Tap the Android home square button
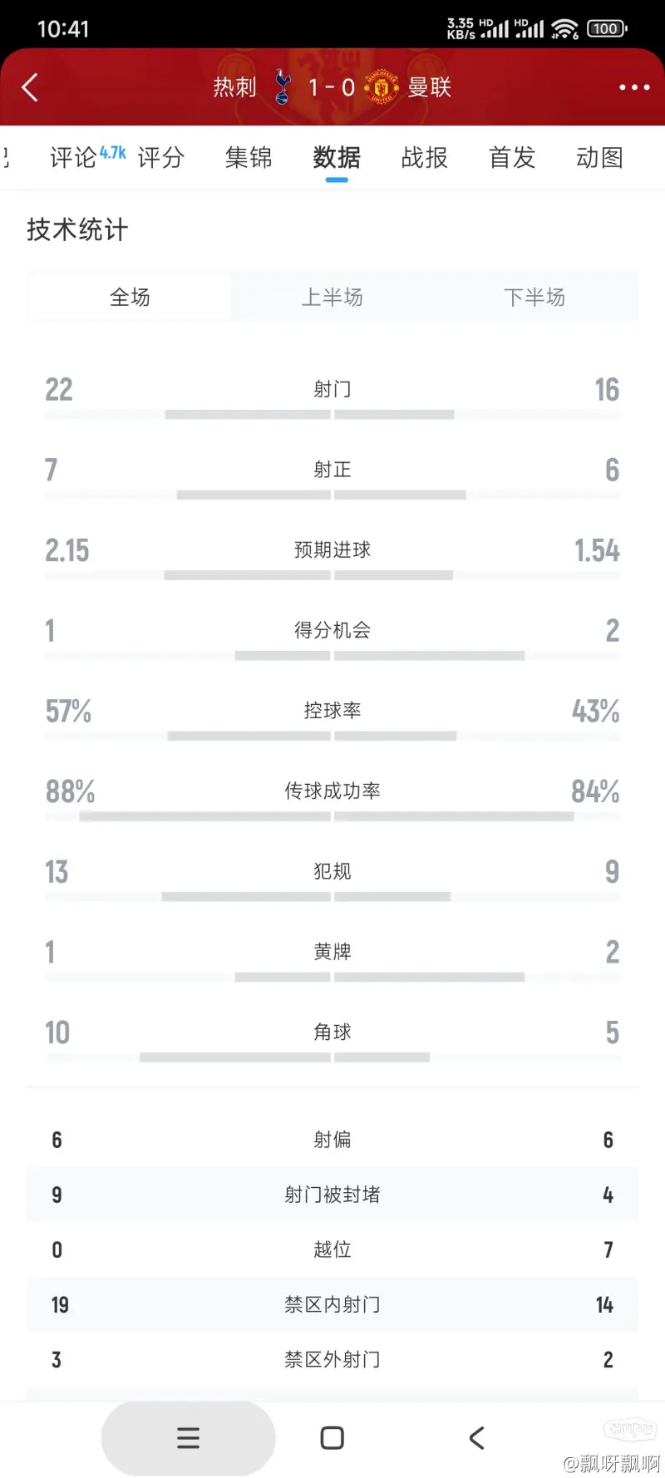 [x=332, y=1438]
